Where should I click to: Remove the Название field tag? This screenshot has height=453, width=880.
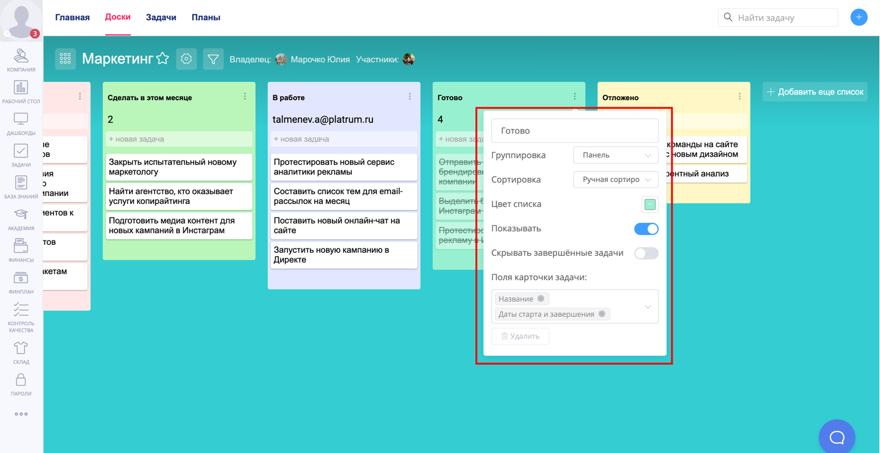click(x=541, y=299)
